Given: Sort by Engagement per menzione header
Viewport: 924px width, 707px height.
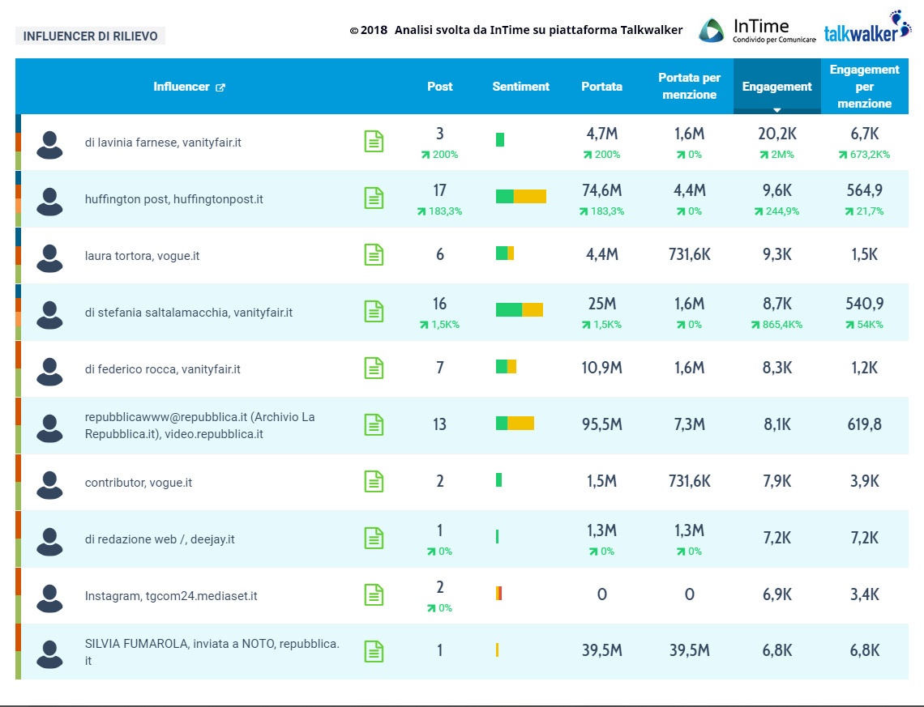Looking at the screenshot, I should click(865, 87).
